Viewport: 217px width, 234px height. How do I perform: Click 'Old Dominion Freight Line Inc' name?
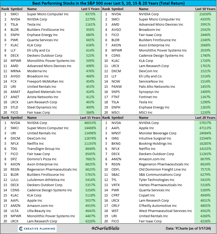163,170
